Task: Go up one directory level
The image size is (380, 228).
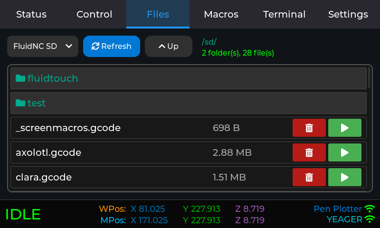Action: [169, 46]
